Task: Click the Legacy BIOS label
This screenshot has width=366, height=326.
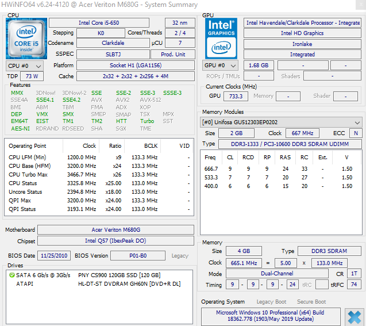Action: [180, 256]
